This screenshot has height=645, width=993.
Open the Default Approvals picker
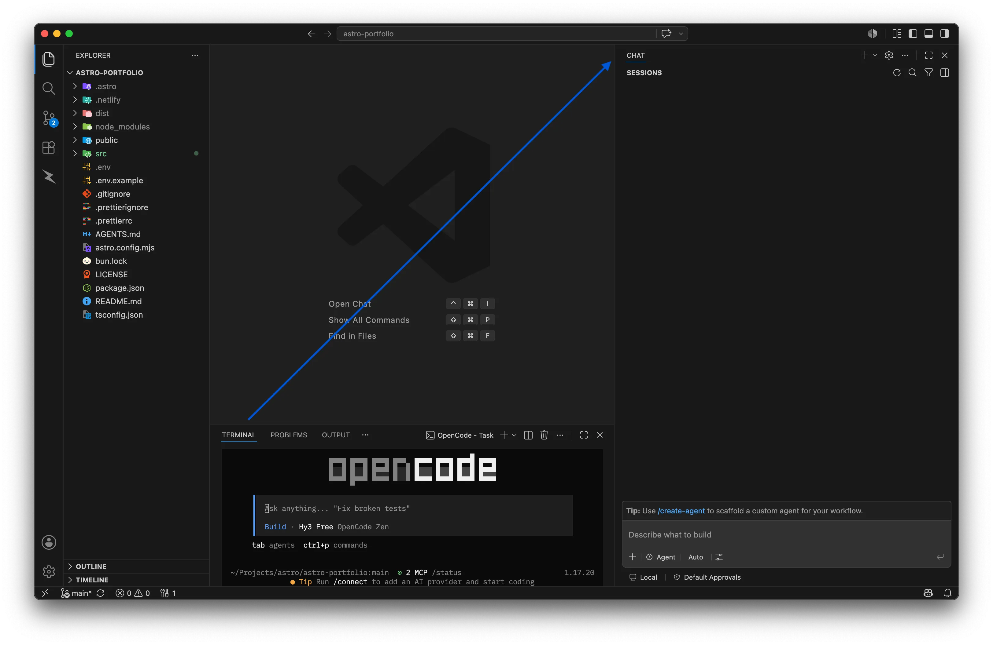pos(707,577)
